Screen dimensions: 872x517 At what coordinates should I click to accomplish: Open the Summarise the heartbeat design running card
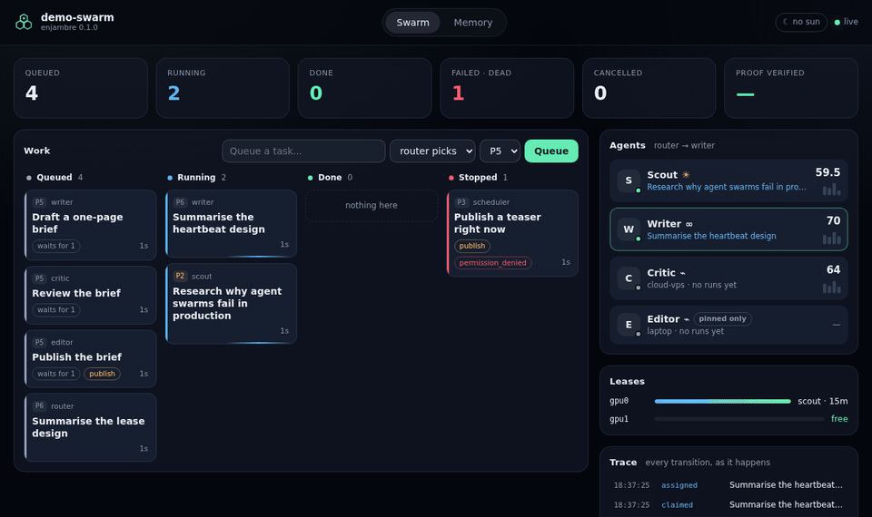point(231,224)
